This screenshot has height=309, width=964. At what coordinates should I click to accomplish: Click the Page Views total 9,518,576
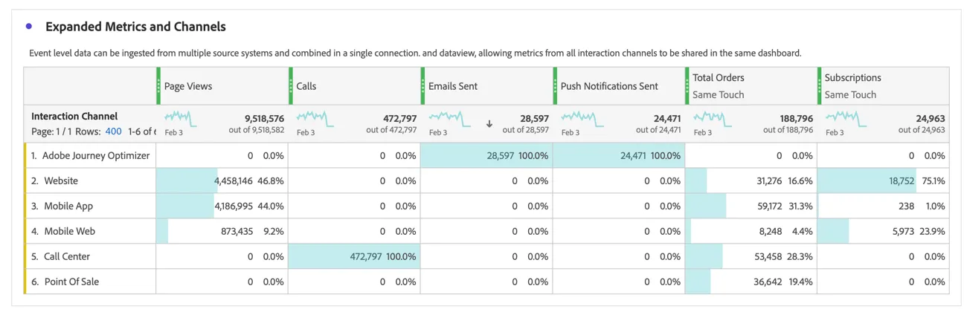coord(264,118)
